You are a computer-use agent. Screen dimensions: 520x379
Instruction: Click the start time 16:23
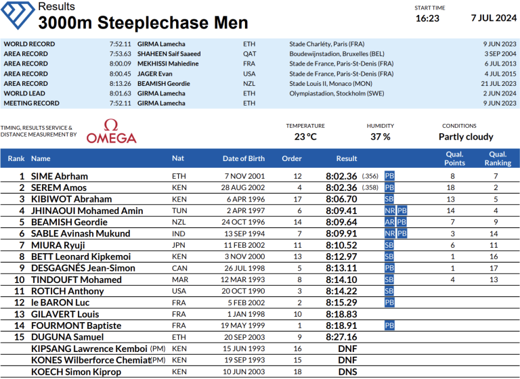pyautogui.click(x=427, y=19)
